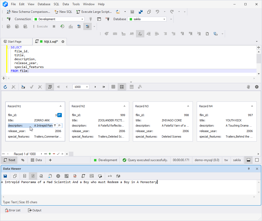Click the New Connection plug icon
The image size is (262, 221).
click(9, 19)
